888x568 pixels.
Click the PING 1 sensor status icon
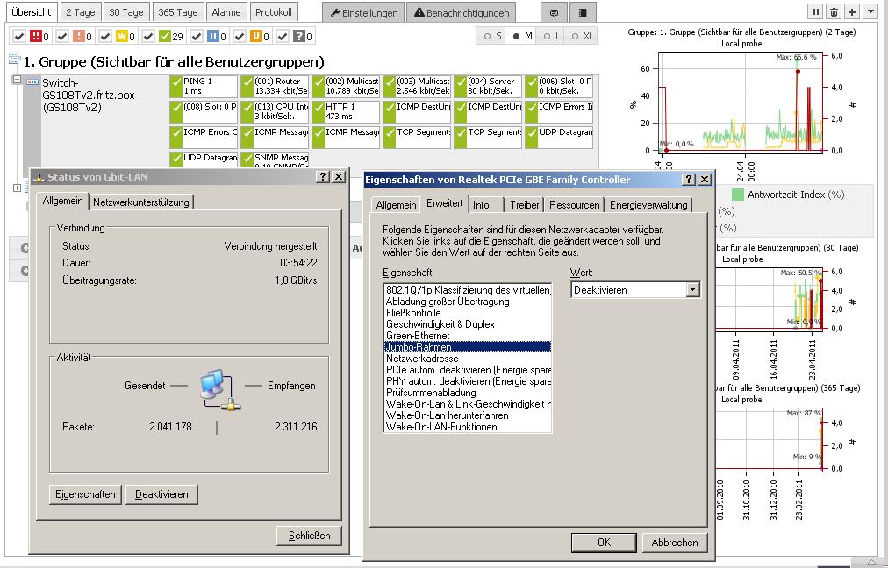(x=175, y=86)
